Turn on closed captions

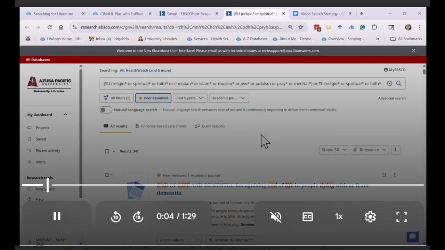tap(307, 217)
